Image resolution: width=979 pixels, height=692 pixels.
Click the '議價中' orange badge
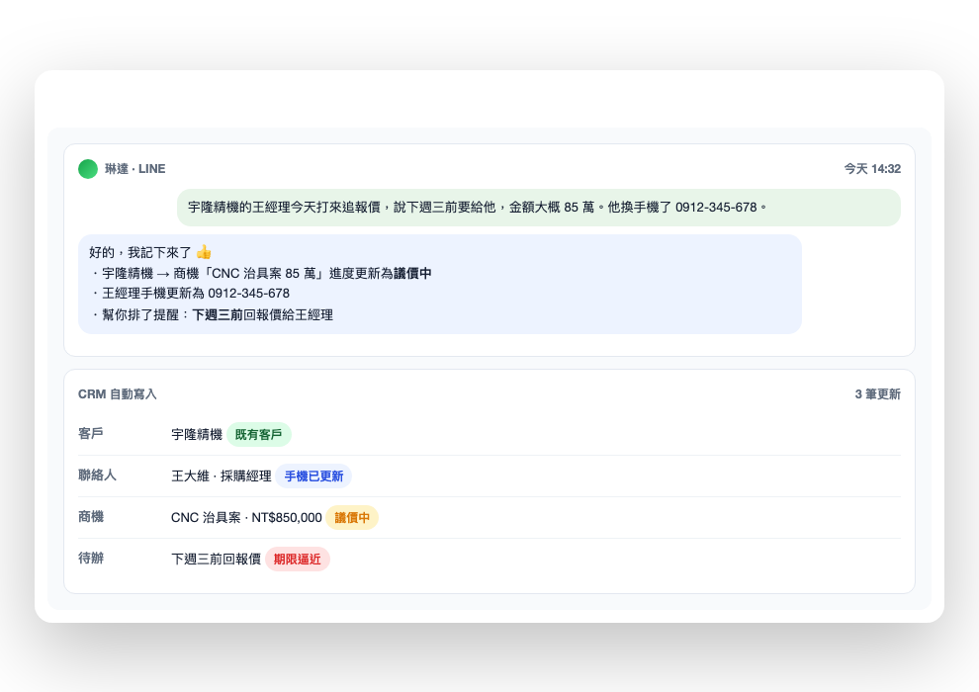[x=352, y=517]
